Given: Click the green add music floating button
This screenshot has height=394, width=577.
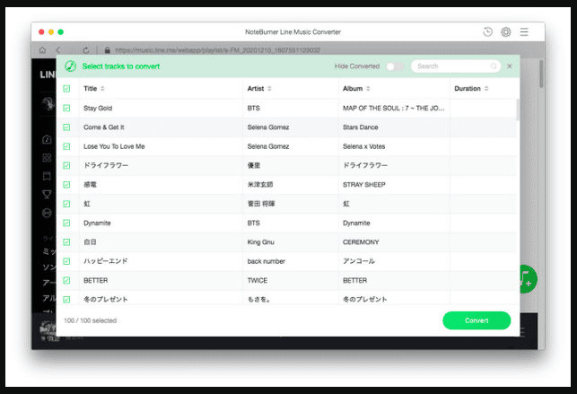Looking at the screenshot, I should (529, 279).
